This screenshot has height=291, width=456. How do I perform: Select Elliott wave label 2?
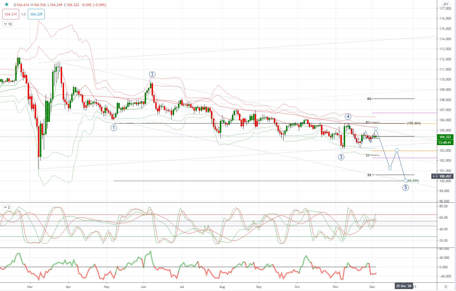click(x=152, y=74)
